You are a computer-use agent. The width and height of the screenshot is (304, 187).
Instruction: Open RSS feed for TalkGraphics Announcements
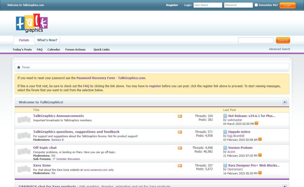[x=180, y=116]
